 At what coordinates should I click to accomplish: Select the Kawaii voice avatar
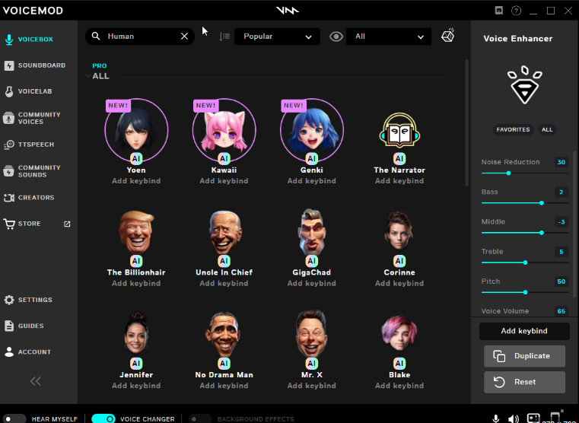click(224, 130)
